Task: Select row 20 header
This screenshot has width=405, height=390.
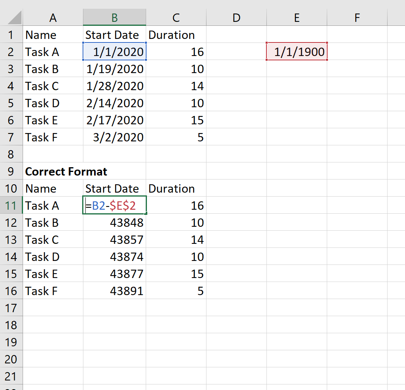Action: 11,359
